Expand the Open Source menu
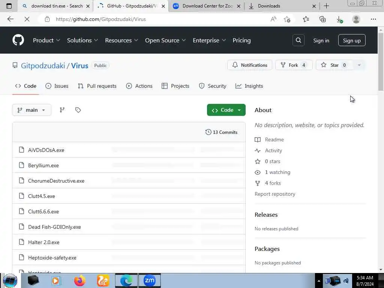Screen dimensions: 384x288 point(165,40)
